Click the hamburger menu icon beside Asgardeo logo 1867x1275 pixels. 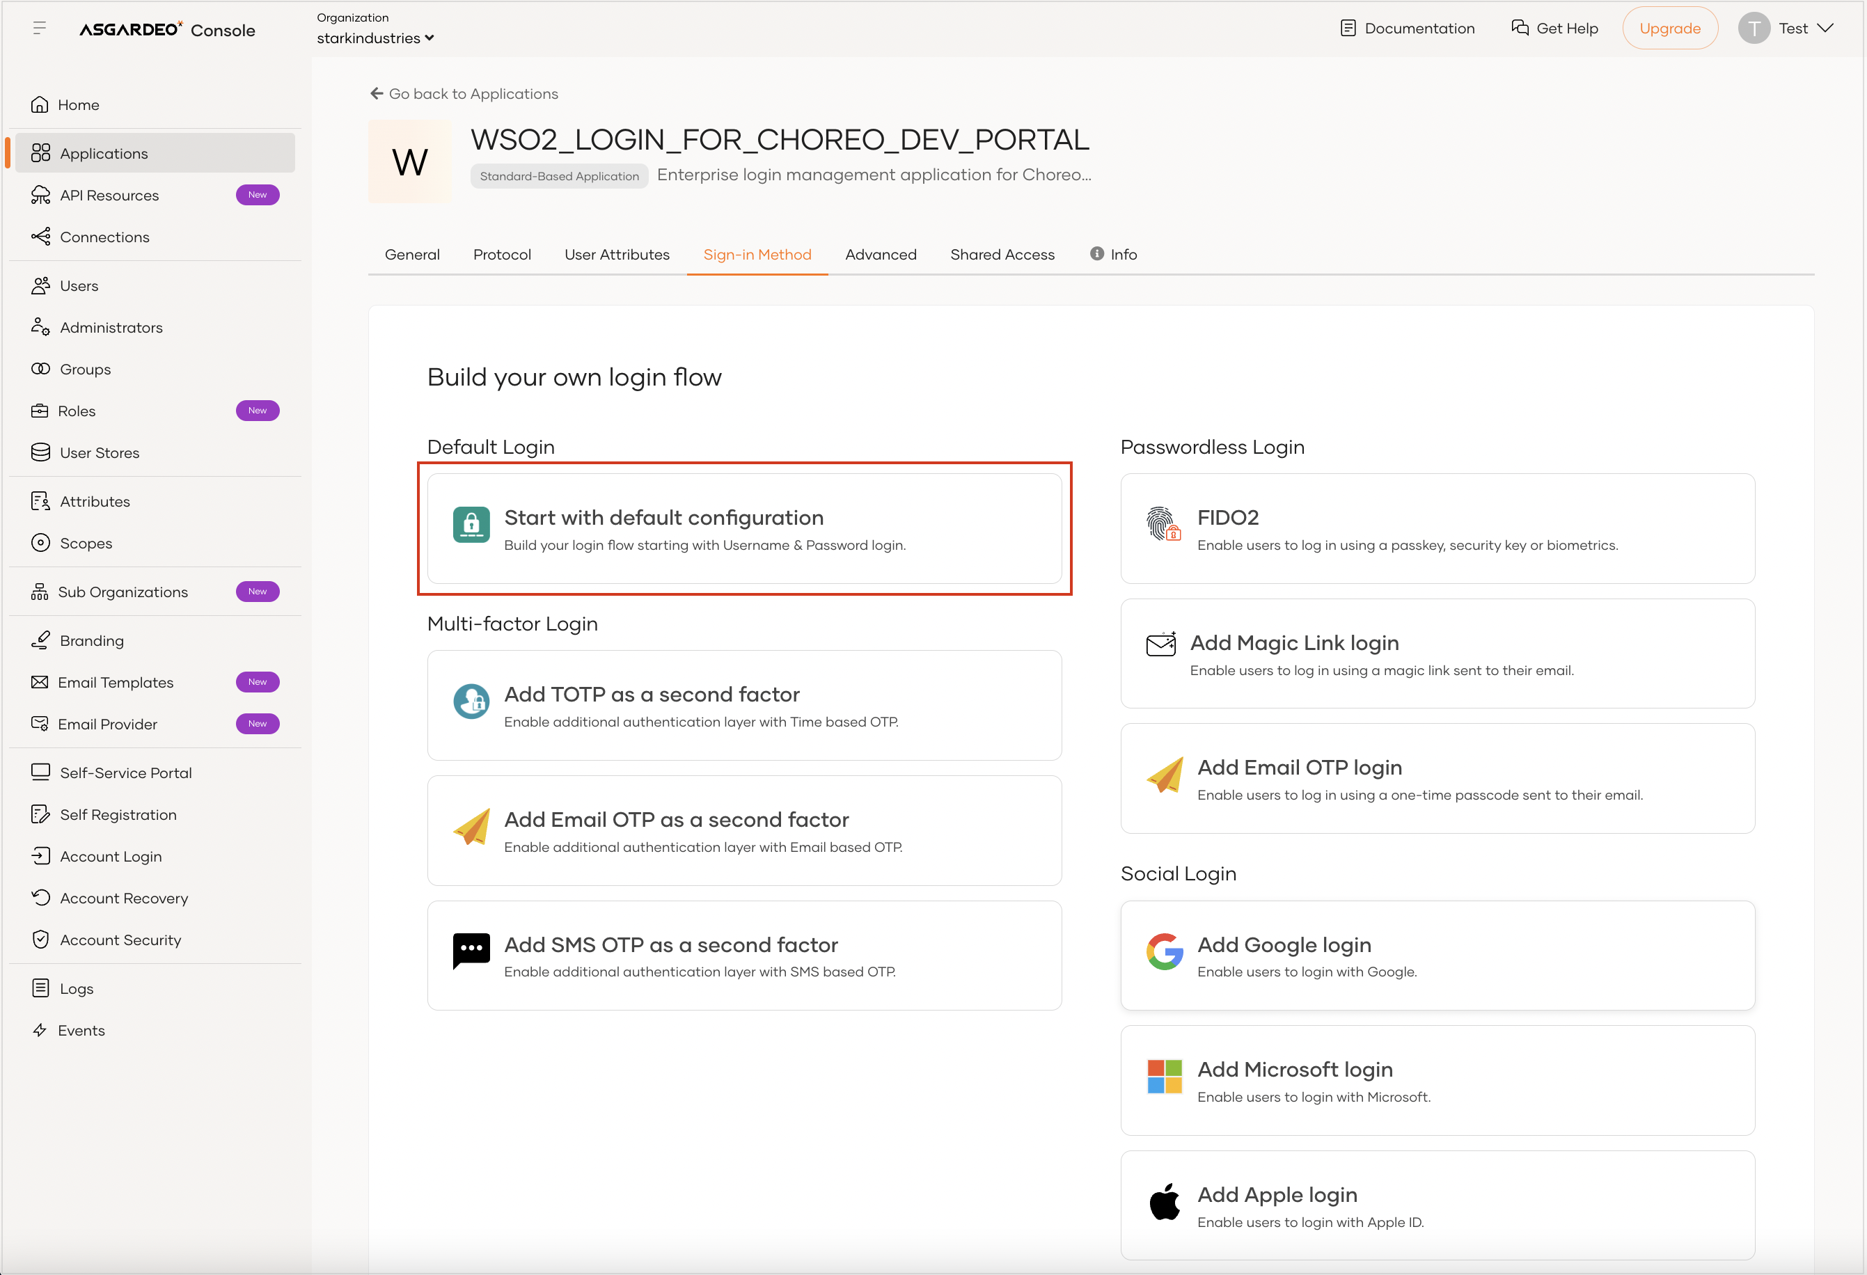(x=40, y=29)
